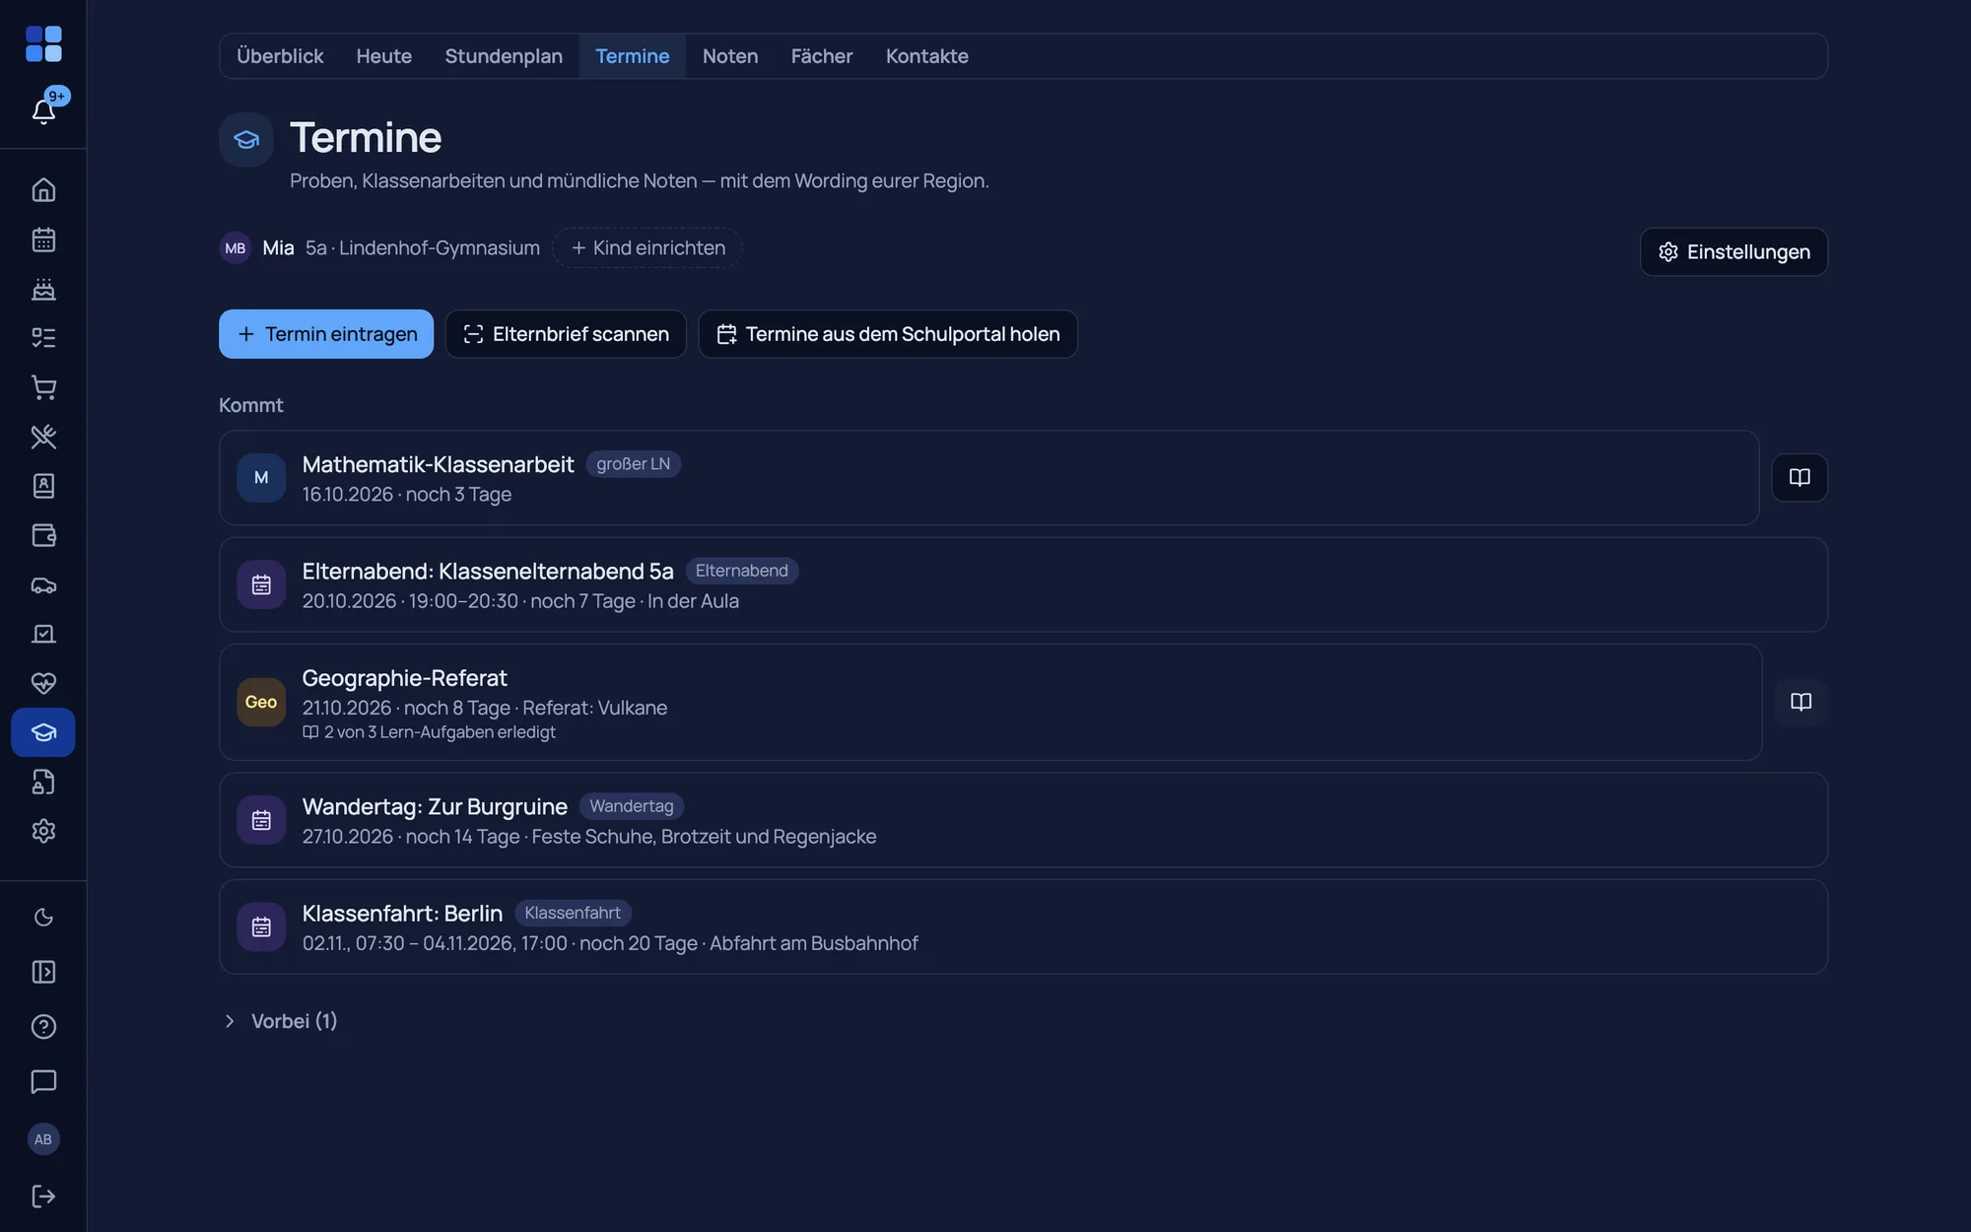Click the app logo at top of sidebar
Screen dimensions: 1971x1232
click(x=43, y=43)
